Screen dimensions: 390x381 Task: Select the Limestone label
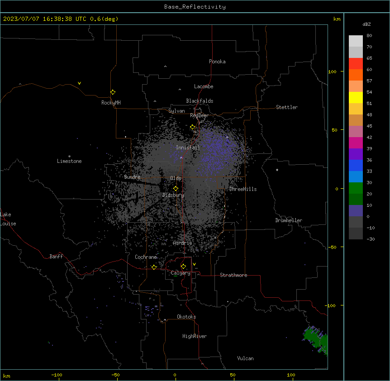pos(69,161)
